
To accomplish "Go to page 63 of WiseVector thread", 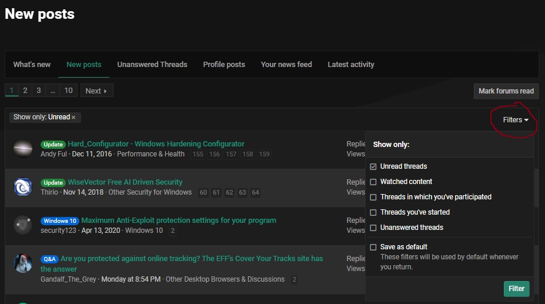I will 242,192.
